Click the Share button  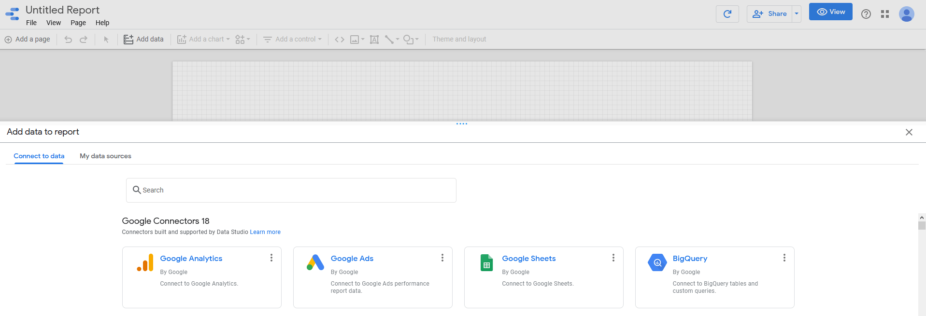click(769, 14)
